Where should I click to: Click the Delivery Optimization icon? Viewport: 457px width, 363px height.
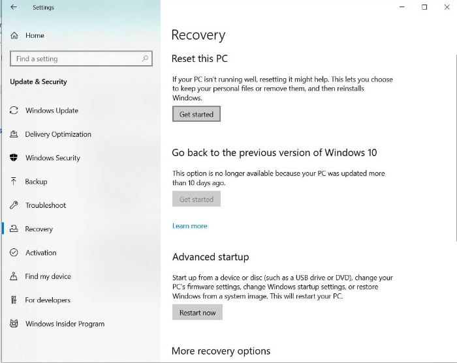click(14, 134)
